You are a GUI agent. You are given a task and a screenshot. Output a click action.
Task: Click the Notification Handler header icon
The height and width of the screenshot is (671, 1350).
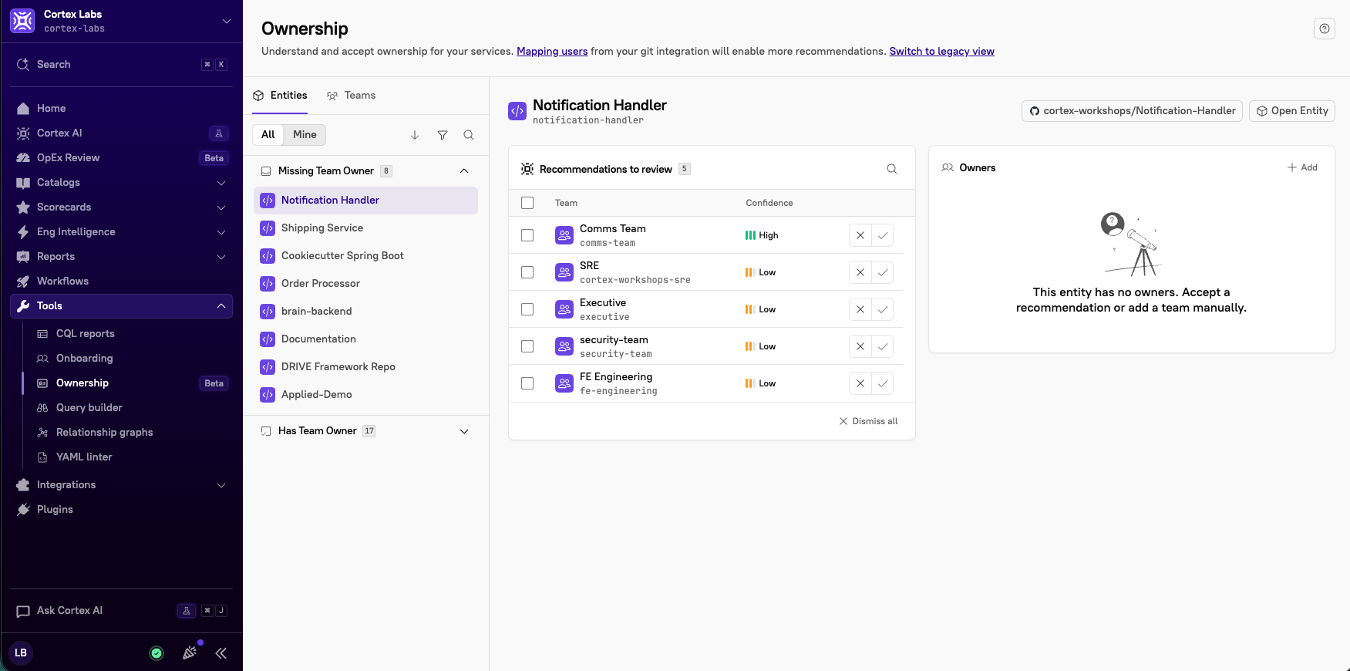coord(517,111)
